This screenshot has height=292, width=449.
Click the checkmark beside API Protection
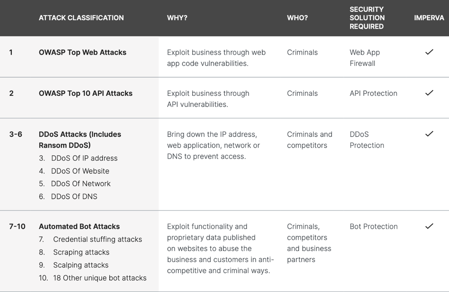tap(429, 93)
